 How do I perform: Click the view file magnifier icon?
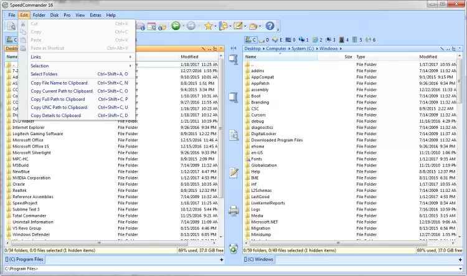233,135
